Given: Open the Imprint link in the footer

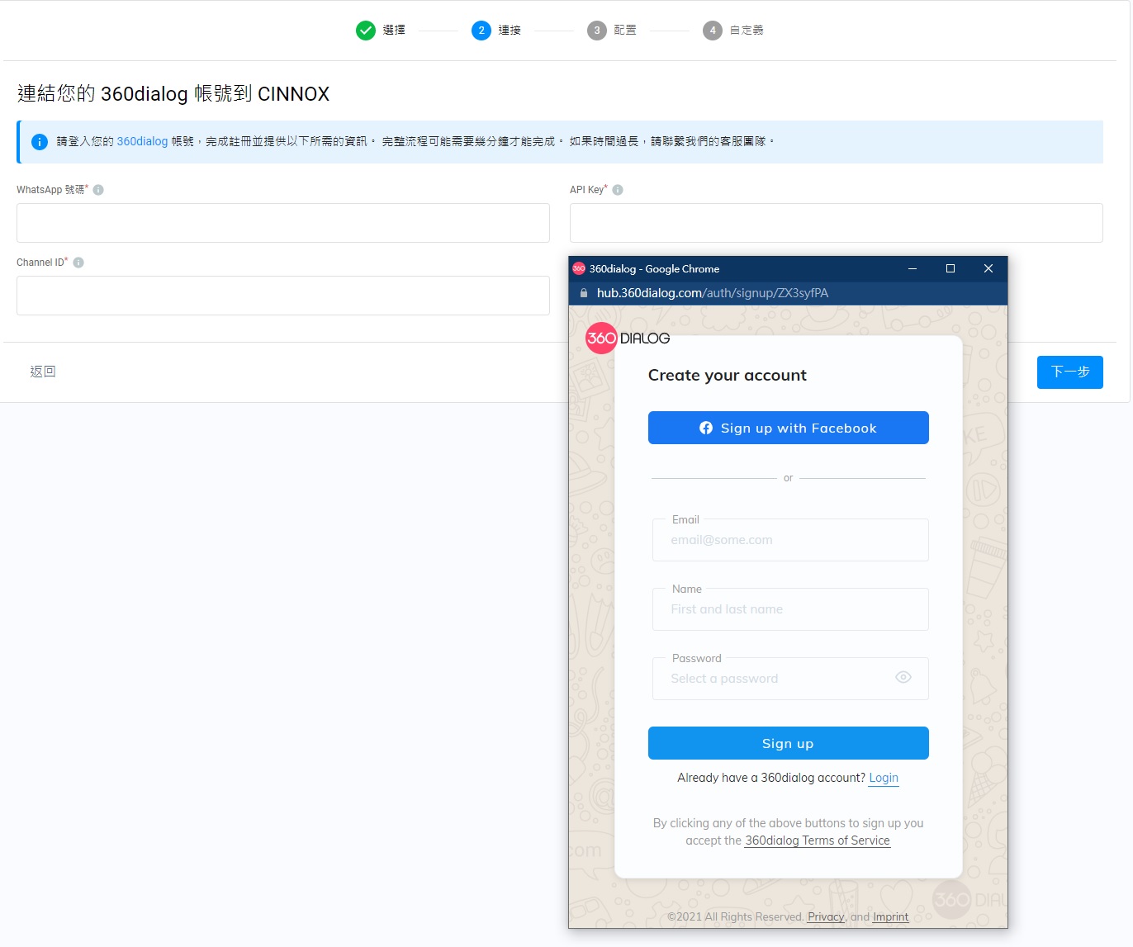Looking at the screenshot, I should [891, 916].
